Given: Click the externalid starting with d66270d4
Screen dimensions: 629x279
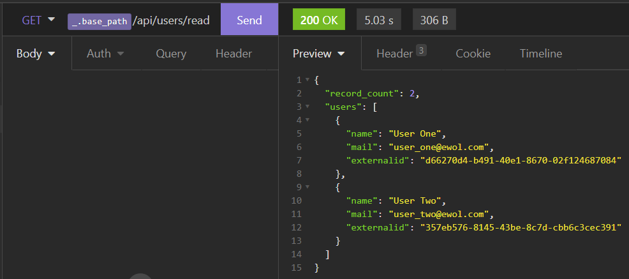Looking at the screenshot, I should point(521,161).
